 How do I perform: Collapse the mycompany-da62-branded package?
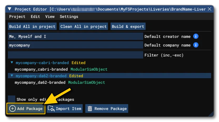click(x=12, y=76)
